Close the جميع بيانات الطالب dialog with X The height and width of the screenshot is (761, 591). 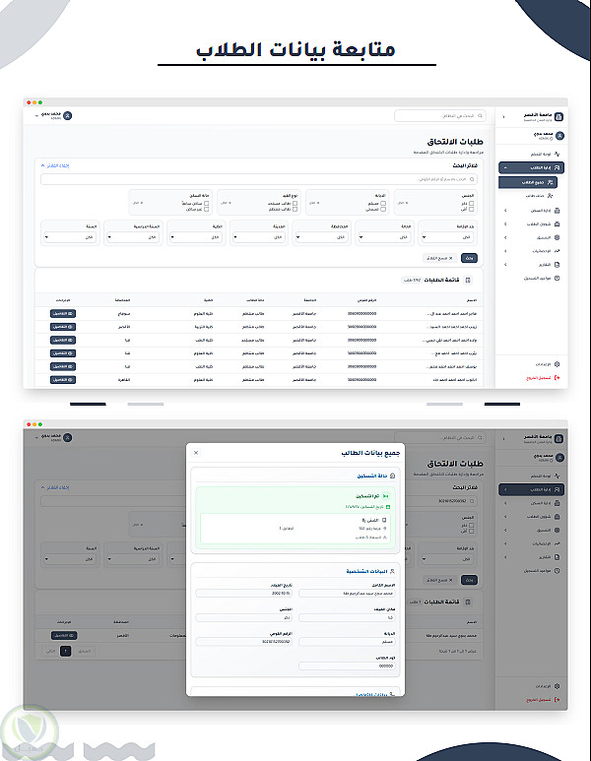pos(196,453)
